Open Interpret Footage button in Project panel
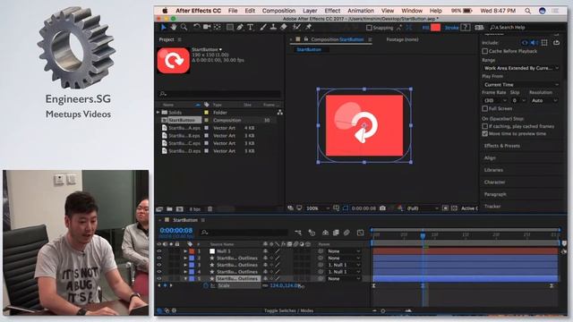Image resolution: width=573 pixels, height=322 pixels. coord(159,208)
